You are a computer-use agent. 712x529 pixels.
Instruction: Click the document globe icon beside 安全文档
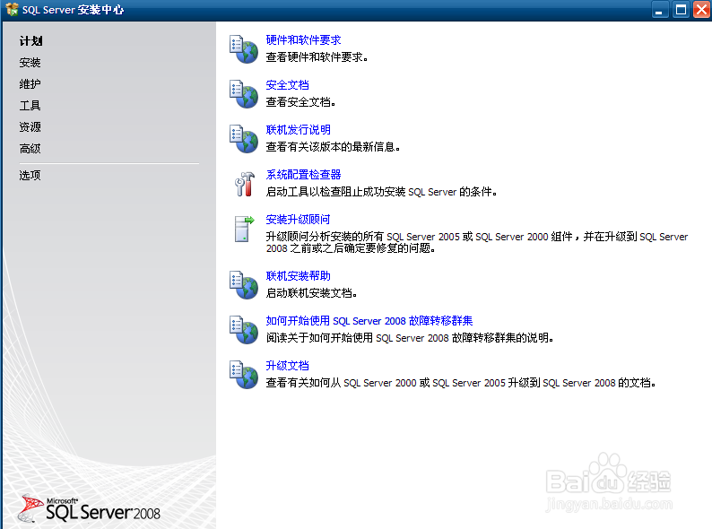pyautogui.click(x=244, y=94)
